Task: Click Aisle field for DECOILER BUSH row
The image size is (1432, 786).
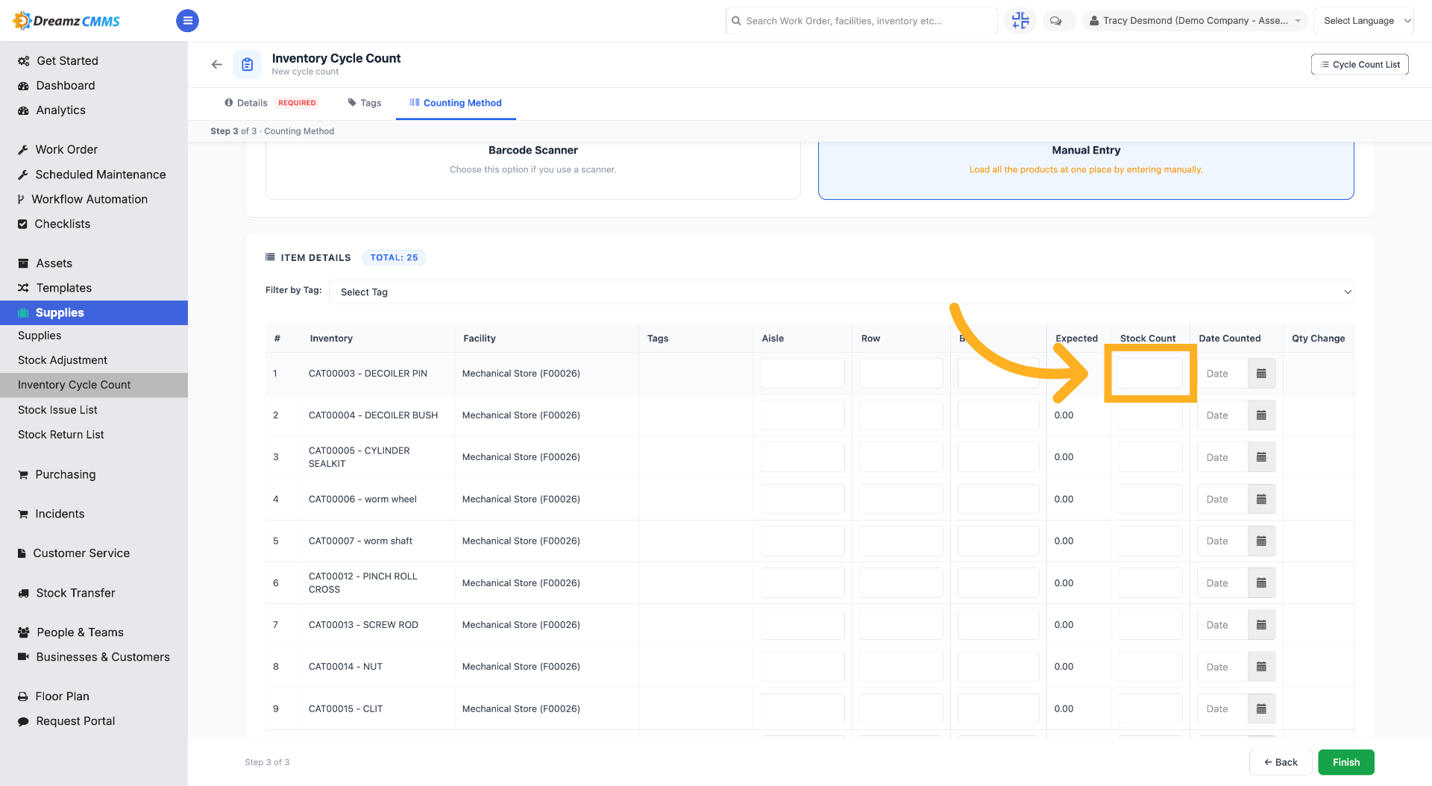Action: click(x=802, y=415)
